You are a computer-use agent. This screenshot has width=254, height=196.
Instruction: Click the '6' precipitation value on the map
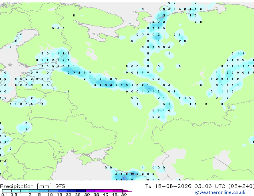pos(111,85)
